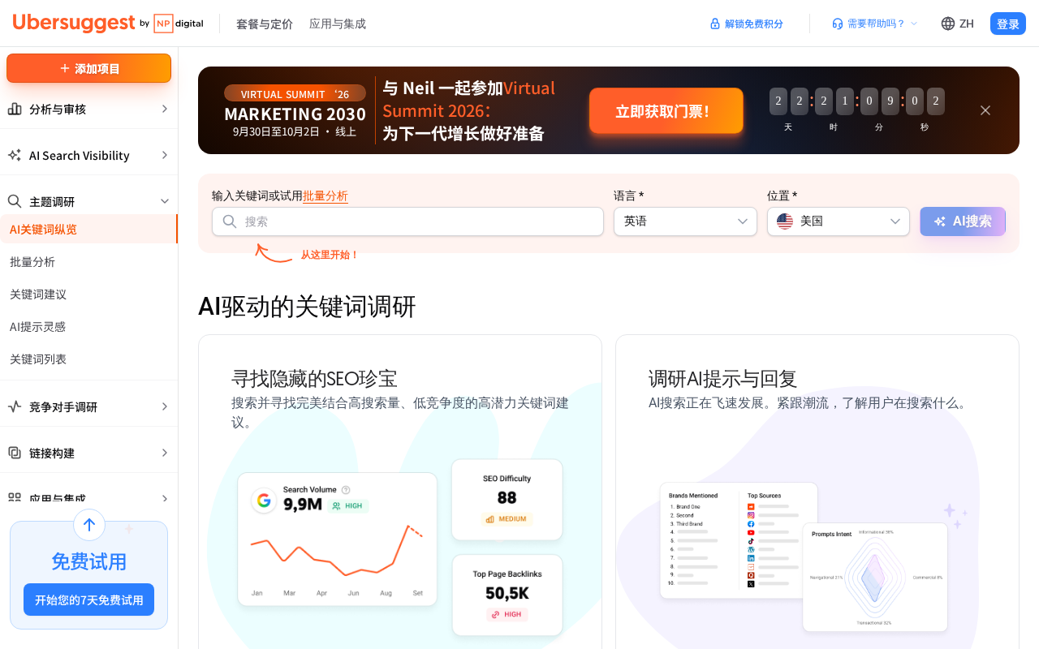Click the keyword search input field

point(407,221)
